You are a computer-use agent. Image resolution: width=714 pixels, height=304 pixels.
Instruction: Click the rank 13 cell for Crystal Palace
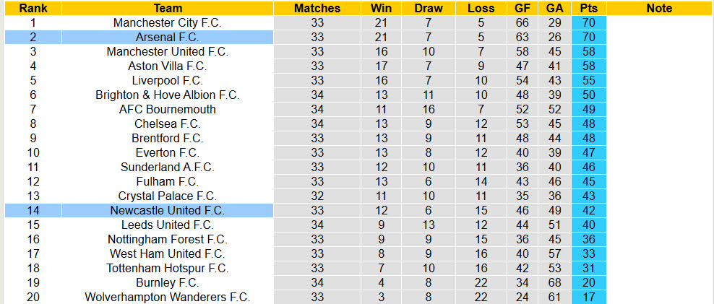[x=33, y=196]
